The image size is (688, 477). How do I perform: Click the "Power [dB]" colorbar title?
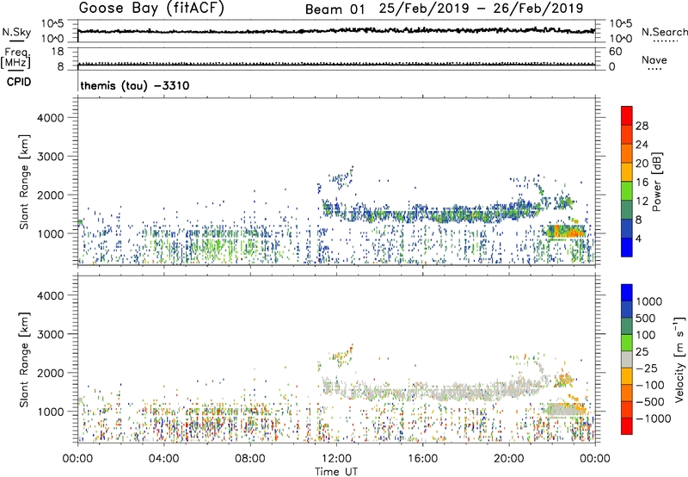coord(656,182)
